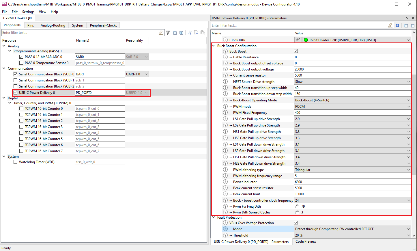Open the UART-1.0 personality dropdown
The height and width of the screenshot is (251, 417).
click(x=137, y=74)
